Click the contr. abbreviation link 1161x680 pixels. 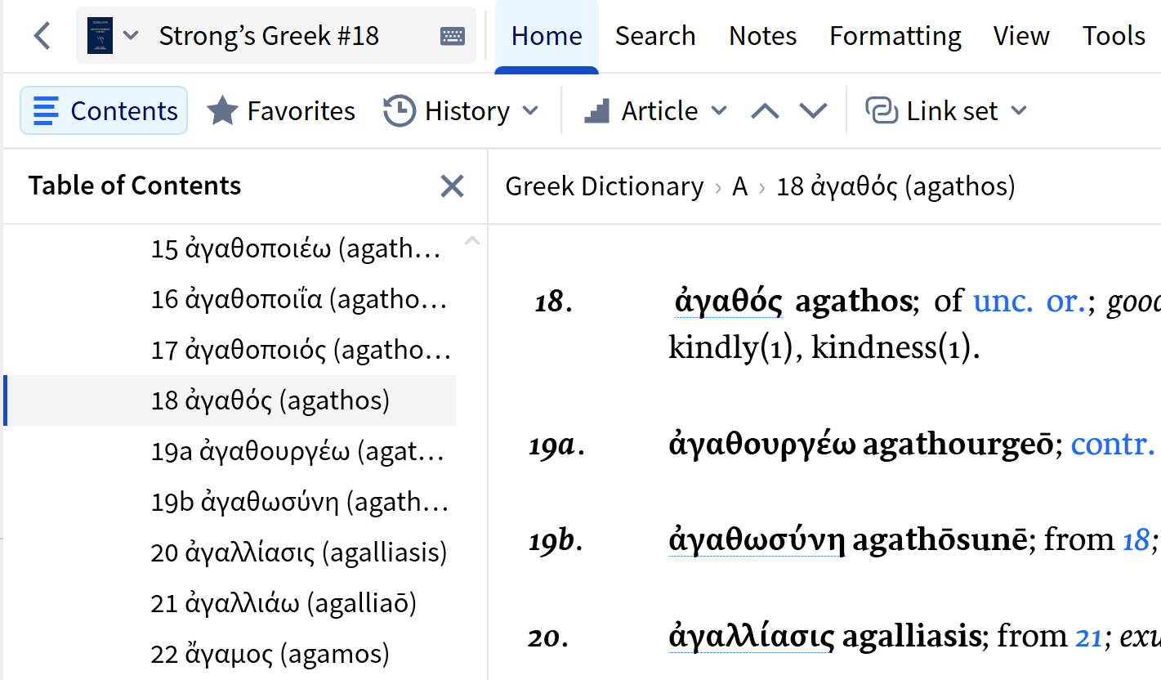click(1112, 444)
